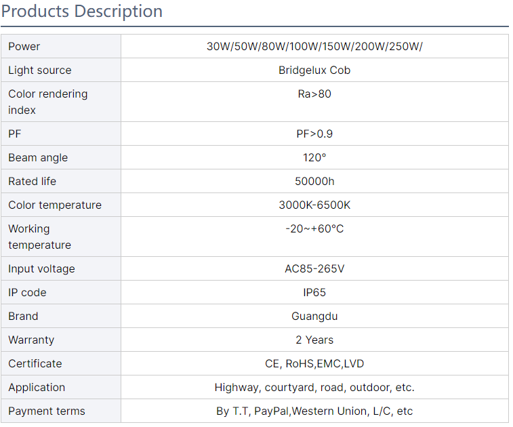Screen dimensions: 513x427
Task: Select the 30W/50W/80W wattage list text
Action: [x=314, y=47]
